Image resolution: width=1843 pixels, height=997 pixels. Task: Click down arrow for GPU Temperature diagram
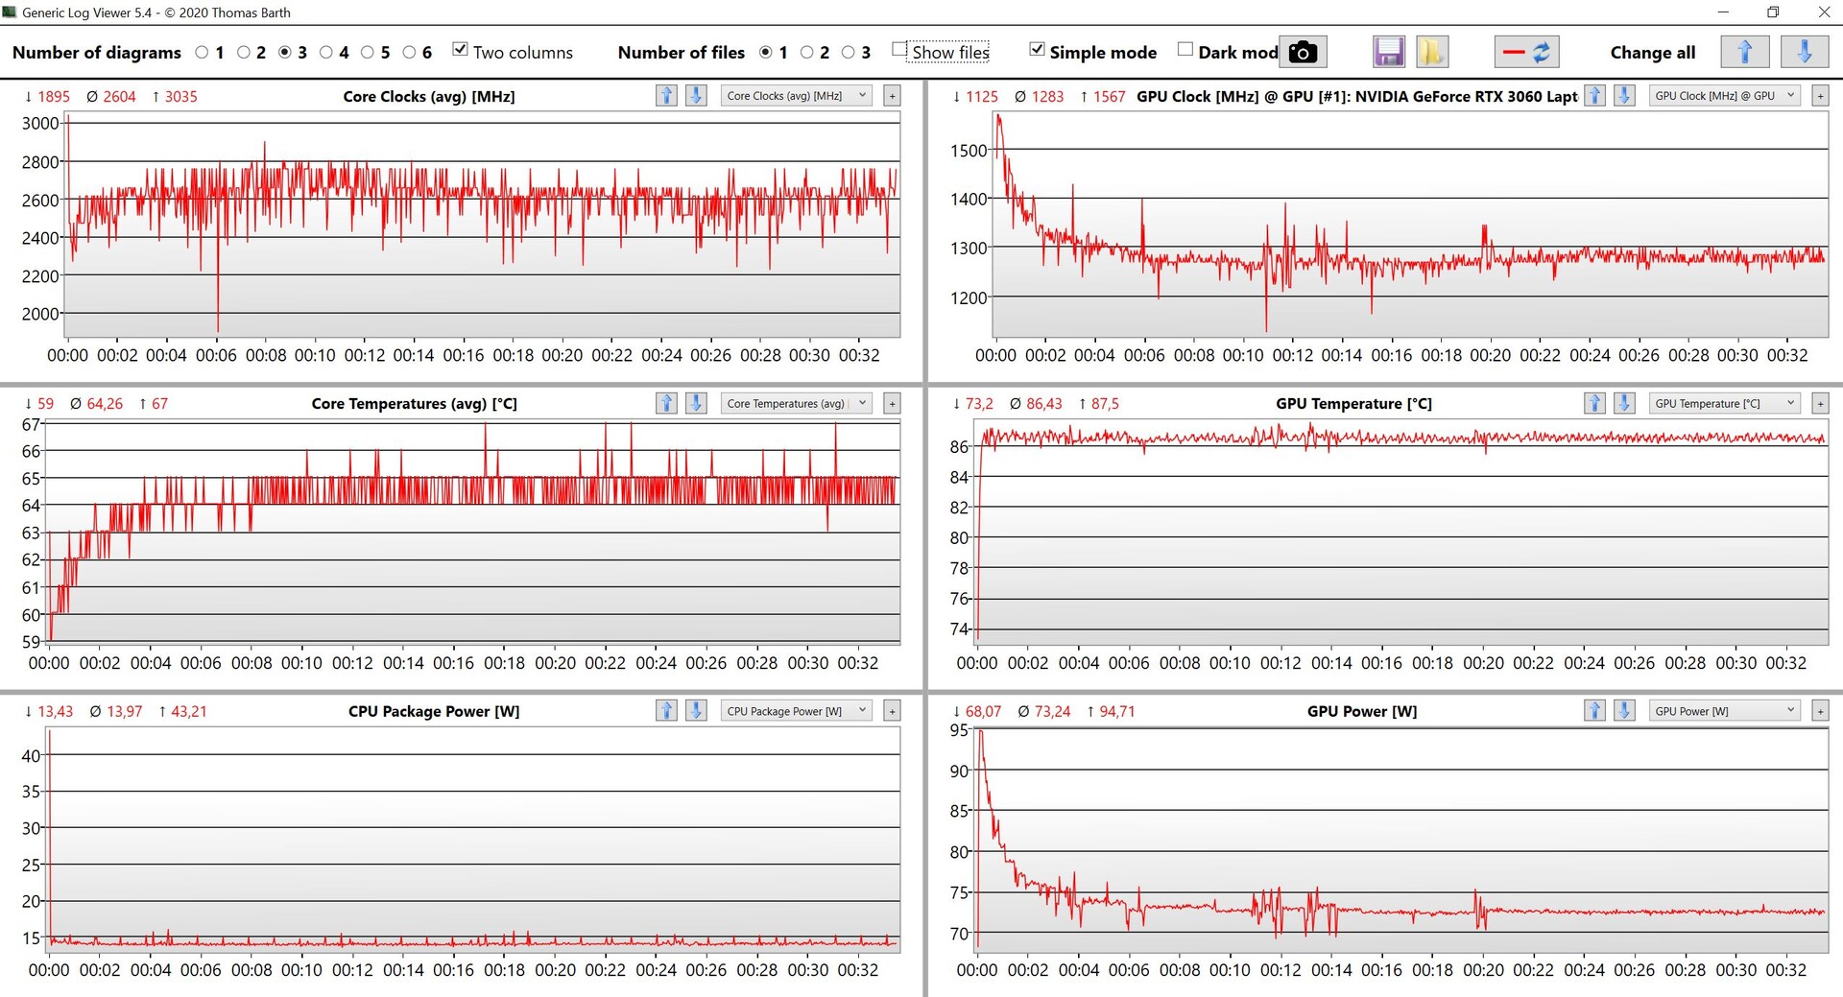pyautogui.click(x=1624, y=403)
